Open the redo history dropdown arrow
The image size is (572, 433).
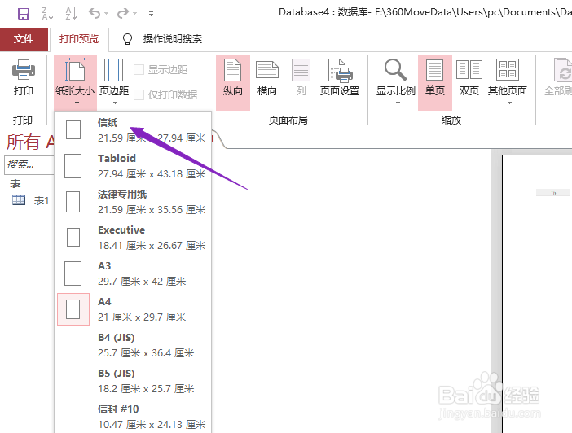pyautogui.click(x=135, y=14)
